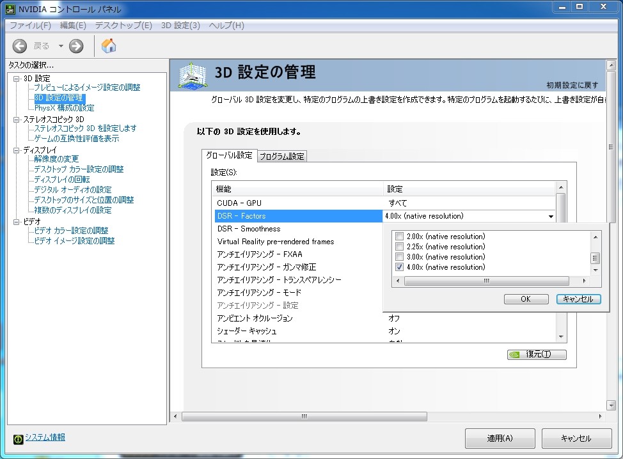Confirm DSR factors with OK

[526, 299]
